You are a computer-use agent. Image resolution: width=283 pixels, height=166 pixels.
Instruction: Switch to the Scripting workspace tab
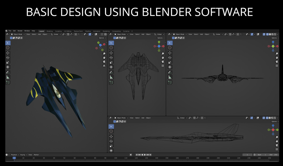pyautogui.click(x=126, y=31)
